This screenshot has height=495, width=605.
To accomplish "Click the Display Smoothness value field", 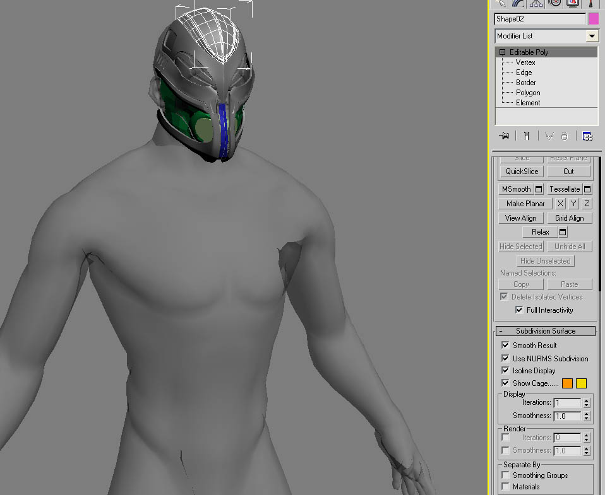I will (567, 416).
